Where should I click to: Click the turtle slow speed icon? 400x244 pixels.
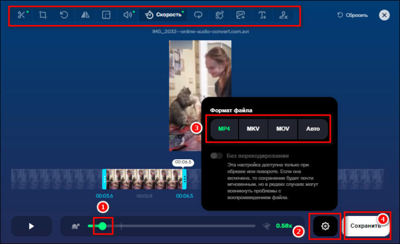coord(76,226)
